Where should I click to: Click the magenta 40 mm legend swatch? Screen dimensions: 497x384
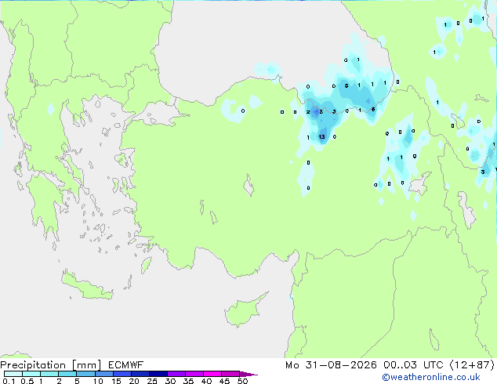(x=212, y=374)
